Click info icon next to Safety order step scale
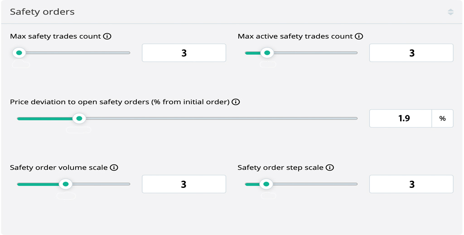 pos(330,168)
